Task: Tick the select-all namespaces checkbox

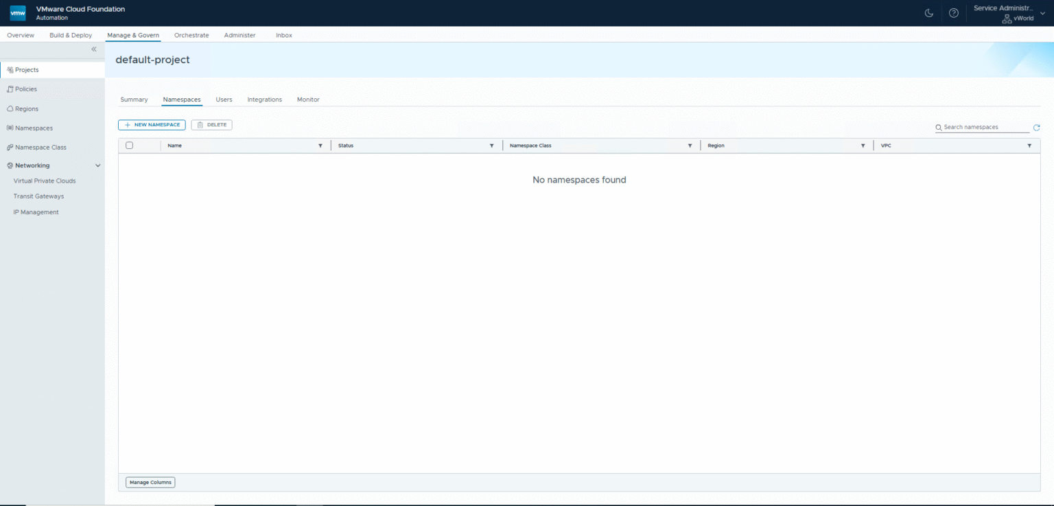Action: (x=129, y=146)
